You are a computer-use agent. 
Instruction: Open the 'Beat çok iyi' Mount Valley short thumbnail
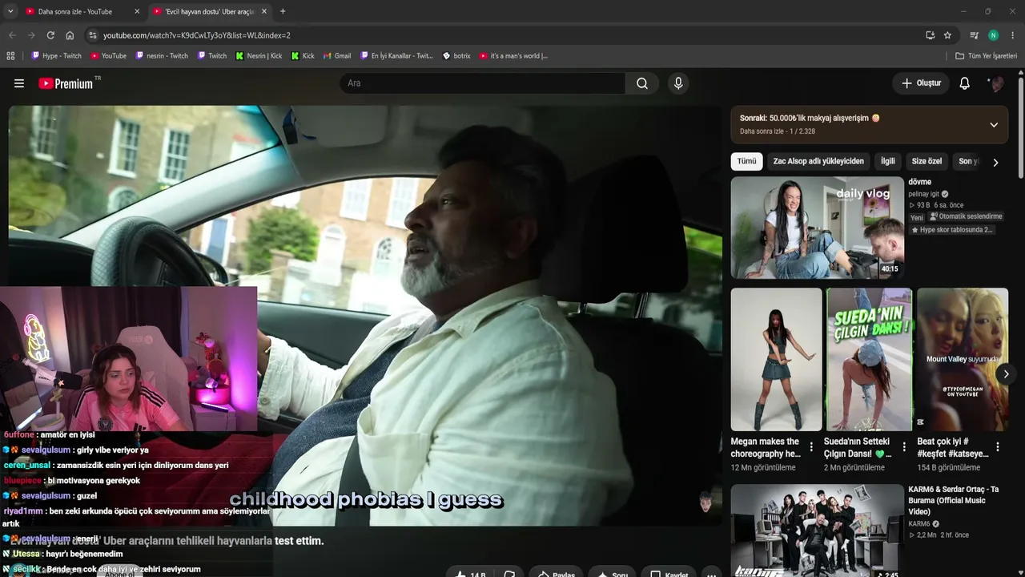pyautogui.click(x=963, y=360)
